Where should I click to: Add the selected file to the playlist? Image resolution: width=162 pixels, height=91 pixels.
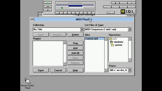(75, 48)
